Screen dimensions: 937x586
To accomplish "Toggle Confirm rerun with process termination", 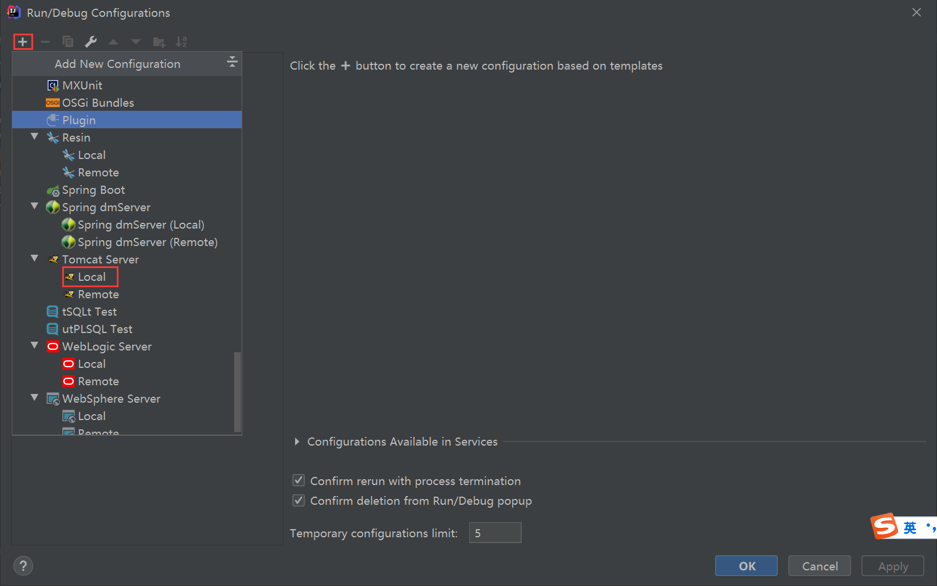I will [x=299, y=480].
